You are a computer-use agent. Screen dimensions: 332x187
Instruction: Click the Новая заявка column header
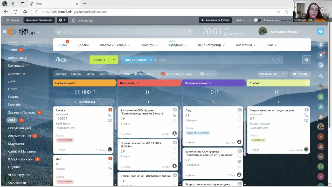[x=85, y=83]
